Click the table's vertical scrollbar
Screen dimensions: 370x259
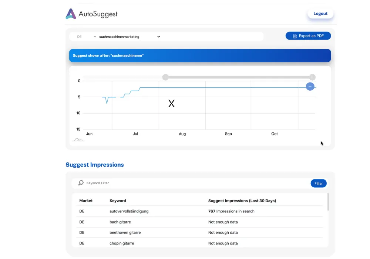[x=328, y=202]
